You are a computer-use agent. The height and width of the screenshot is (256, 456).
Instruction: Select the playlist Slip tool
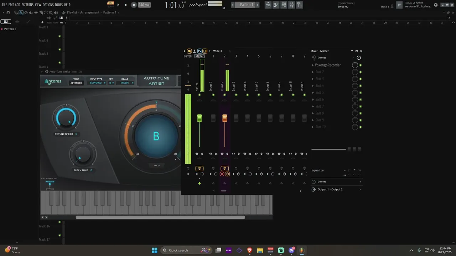click(x=36, y=12)
